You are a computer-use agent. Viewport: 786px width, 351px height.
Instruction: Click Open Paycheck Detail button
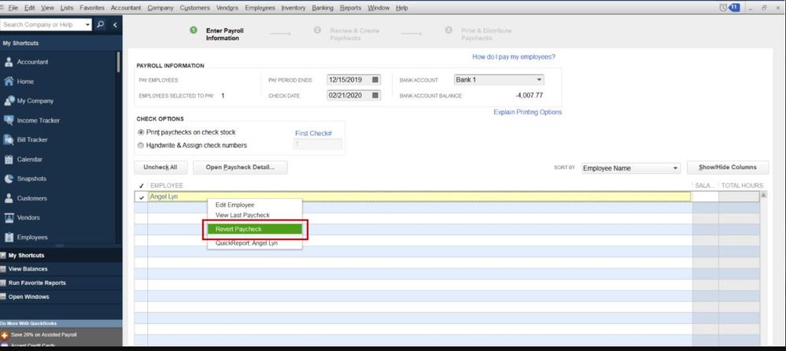click(x=240, y=168)
